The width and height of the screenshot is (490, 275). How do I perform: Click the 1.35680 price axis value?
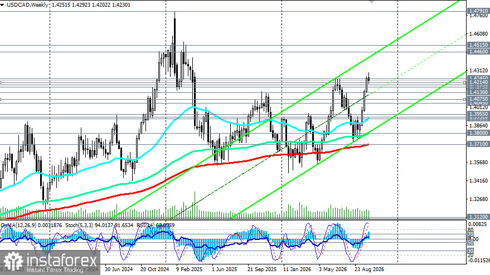tap(478, 163)
